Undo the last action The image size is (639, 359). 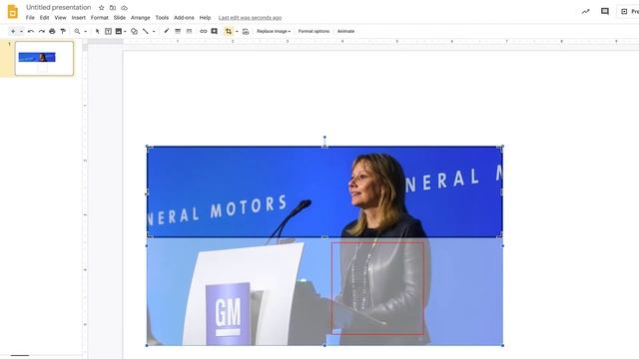tap(31, 31)
